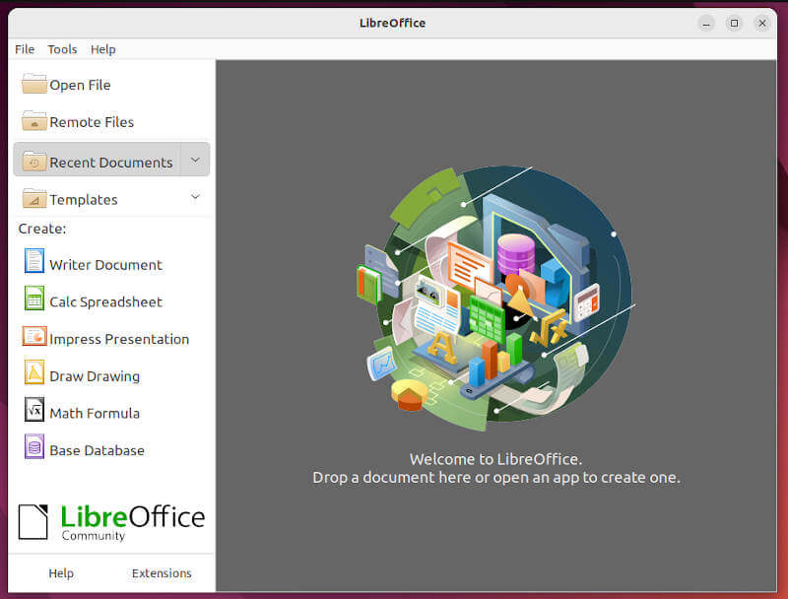Click the LibreOffice Community logo
The height and width of the screenshot is (599, 788).
[x=111, y=522]
